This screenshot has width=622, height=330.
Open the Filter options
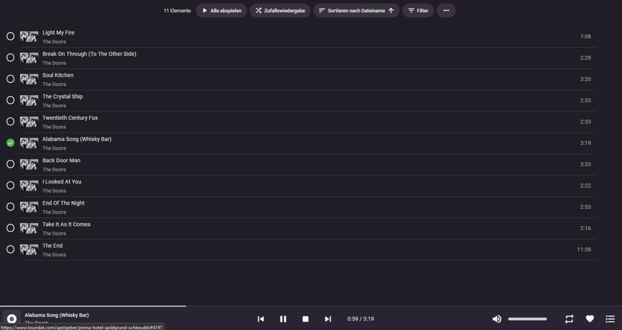(x=418, y=10)
